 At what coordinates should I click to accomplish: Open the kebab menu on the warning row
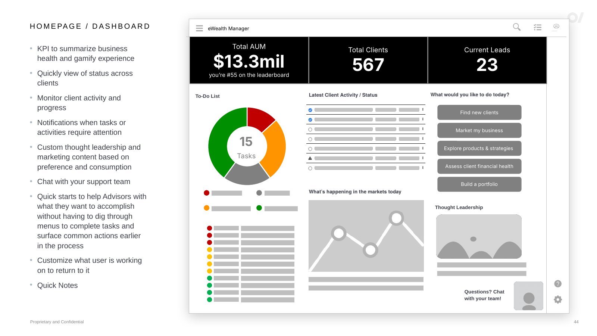423,158
